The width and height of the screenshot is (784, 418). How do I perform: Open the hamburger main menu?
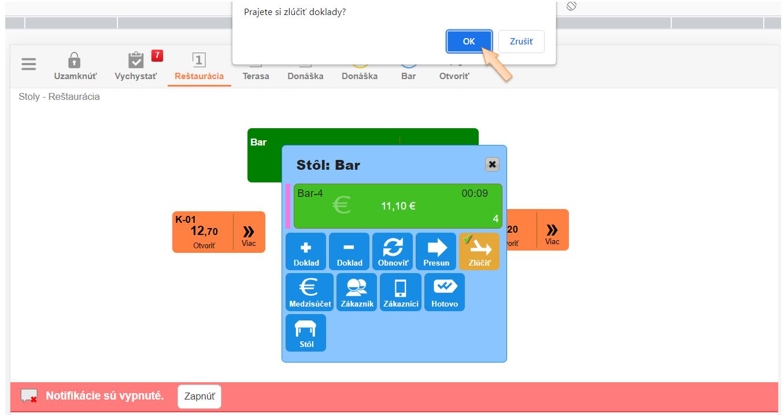[29, 64]
